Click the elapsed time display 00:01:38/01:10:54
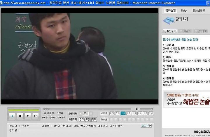Image resolution: width=210 pixels, height=137 pixels. coord(53,118)
